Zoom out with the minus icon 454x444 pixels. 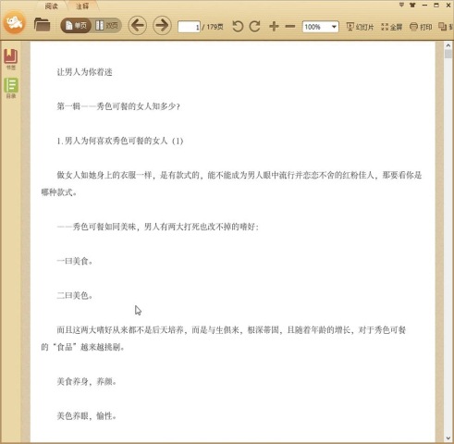click(290, 27)
